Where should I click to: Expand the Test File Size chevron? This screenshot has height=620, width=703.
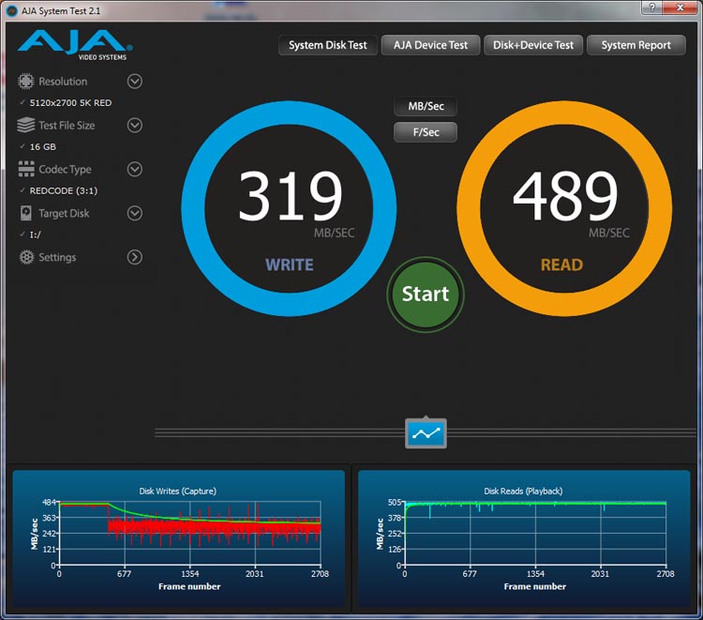pos(134,125)
